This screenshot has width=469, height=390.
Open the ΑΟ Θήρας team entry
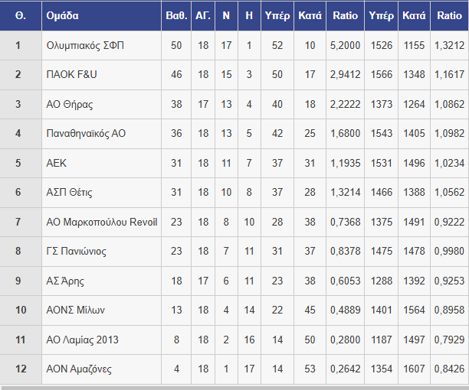coord(70,105)
